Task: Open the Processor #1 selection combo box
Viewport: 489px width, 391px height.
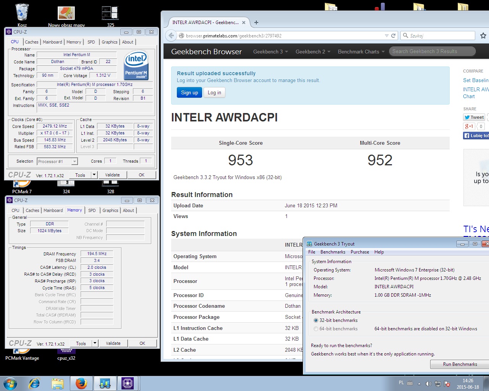Action: coord(57,162)
